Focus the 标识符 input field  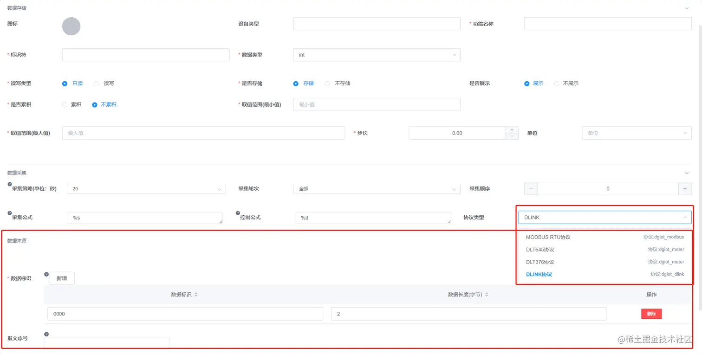click(x=146, y=55)
